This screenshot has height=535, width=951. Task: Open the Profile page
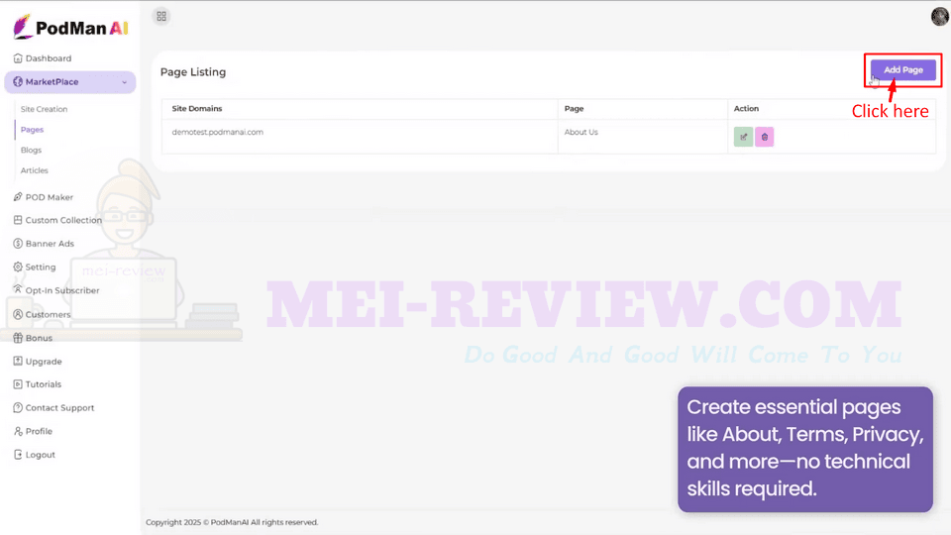(39, 431)
